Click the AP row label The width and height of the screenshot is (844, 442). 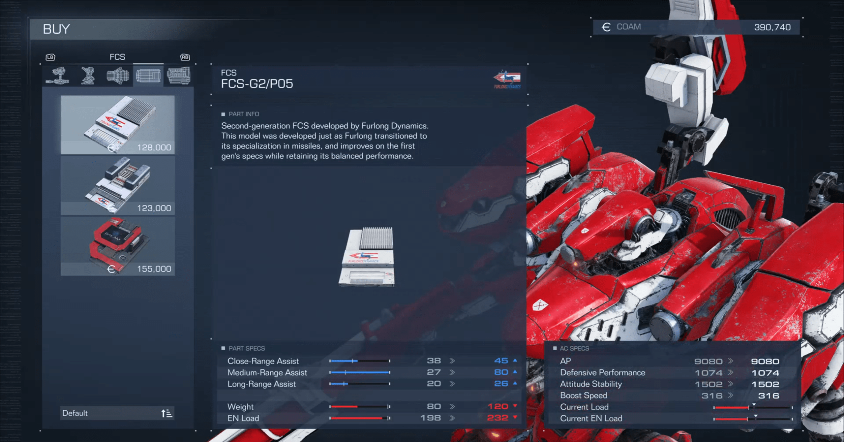tap(565, 361)
